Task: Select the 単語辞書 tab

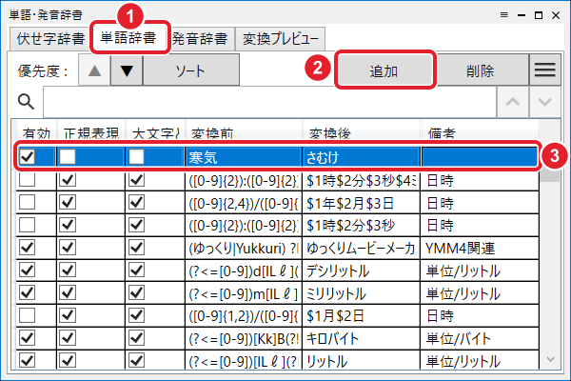Action: (128, 38)
